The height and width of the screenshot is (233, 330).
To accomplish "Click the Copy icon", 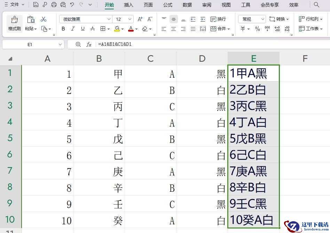I will click(44, 29).
